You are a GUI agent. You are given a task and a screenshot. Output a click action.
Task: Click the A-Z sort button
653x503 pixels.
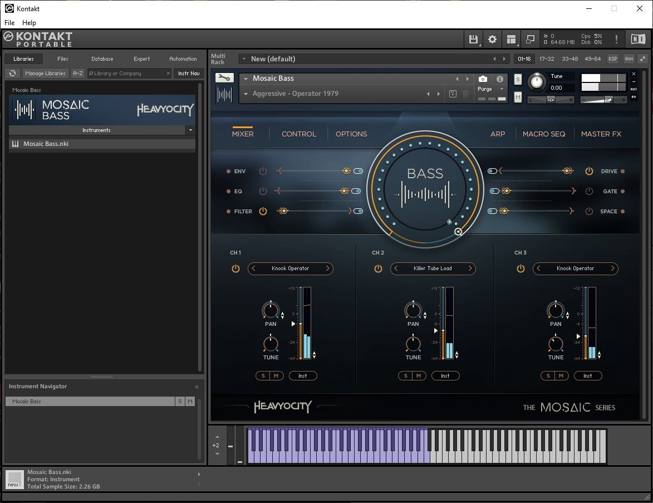pos(78,74)
